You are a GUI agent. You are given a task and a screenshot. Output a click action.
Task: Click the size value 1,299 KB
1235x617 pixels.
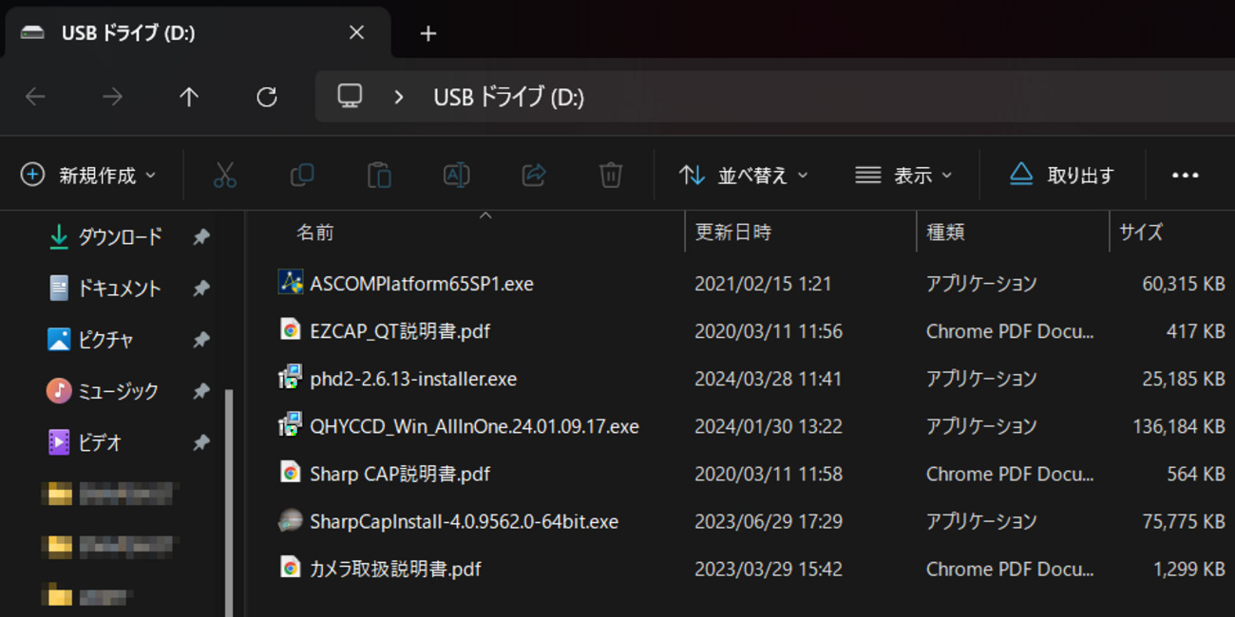1189,570
